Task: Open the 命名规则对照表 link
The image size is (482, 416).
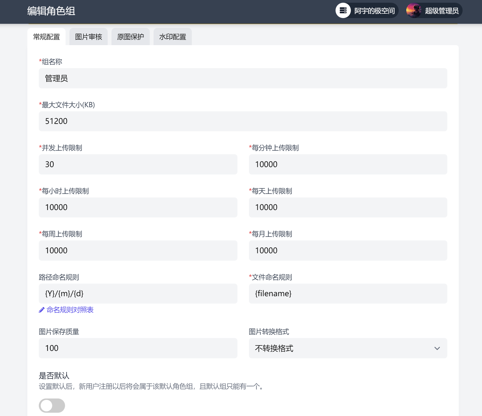Action: coord(70,310)
